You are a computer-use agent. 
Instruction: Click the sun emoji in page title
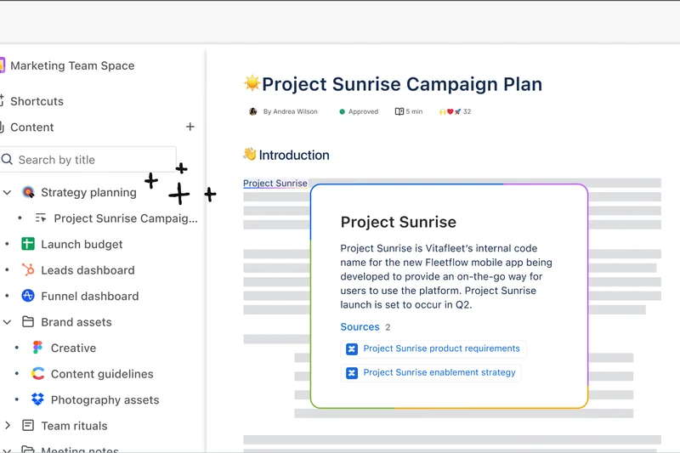pyautogui.click(x=252, y=82)
